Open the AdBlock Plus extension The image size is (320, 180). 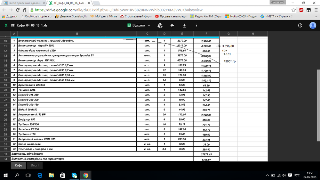pos(301,10)
